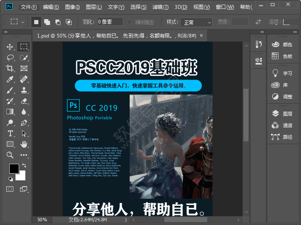Collapse the right panel dock with double arrows

pos(295,32)
